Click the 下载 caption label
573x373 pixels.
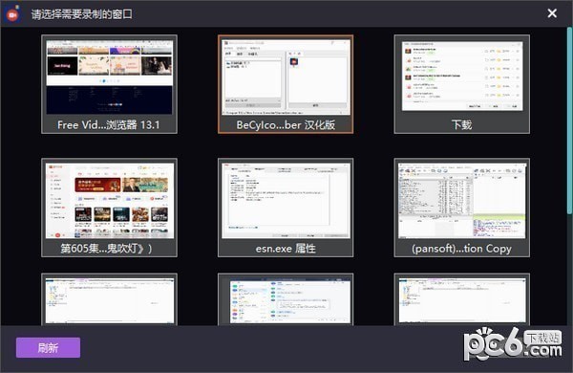click(x=462, y=125)
